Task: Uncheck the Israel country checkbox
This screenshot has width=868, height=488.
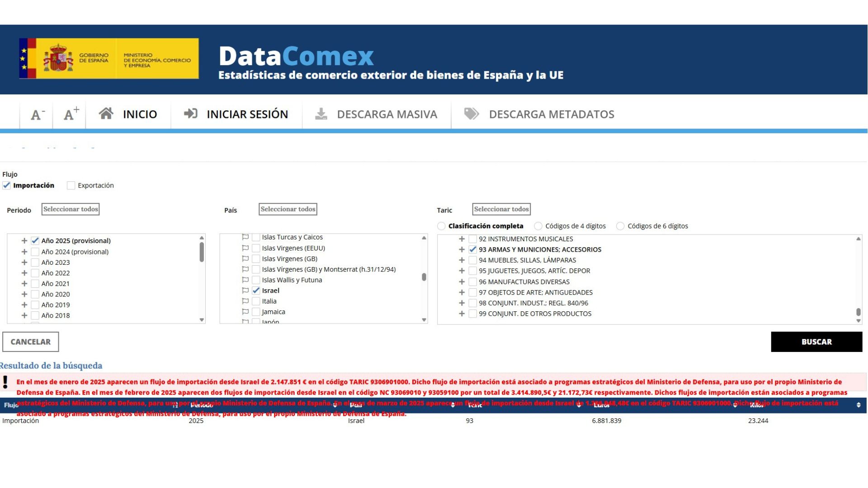Action: [256, 291]
